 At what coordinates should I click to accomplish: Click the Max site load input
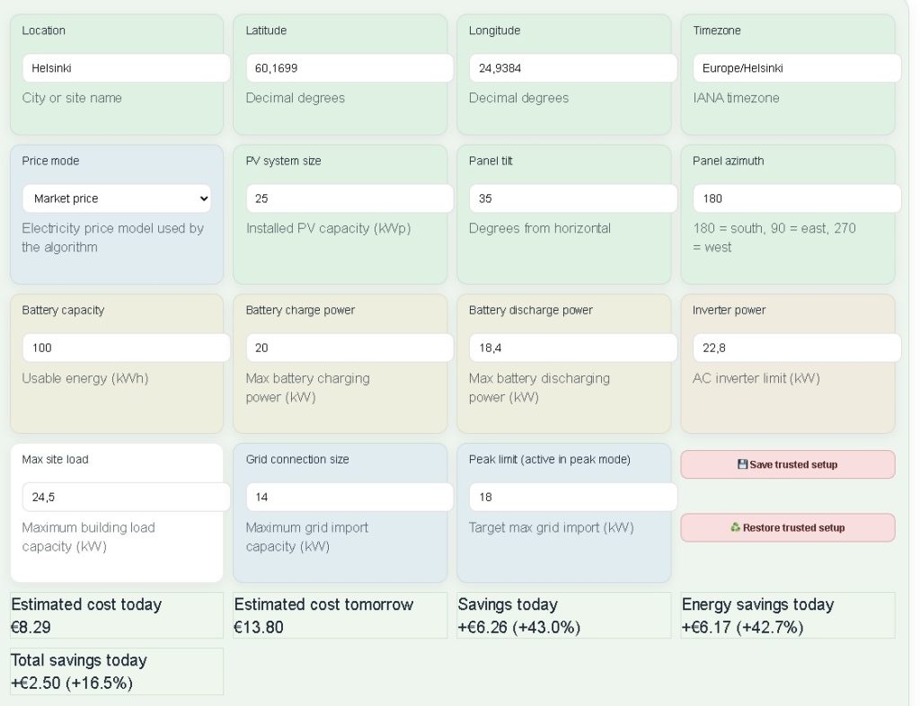tap(126, 498)
